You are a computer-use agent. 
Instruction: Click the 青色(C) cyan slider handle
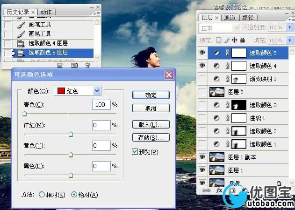(24, 114)
